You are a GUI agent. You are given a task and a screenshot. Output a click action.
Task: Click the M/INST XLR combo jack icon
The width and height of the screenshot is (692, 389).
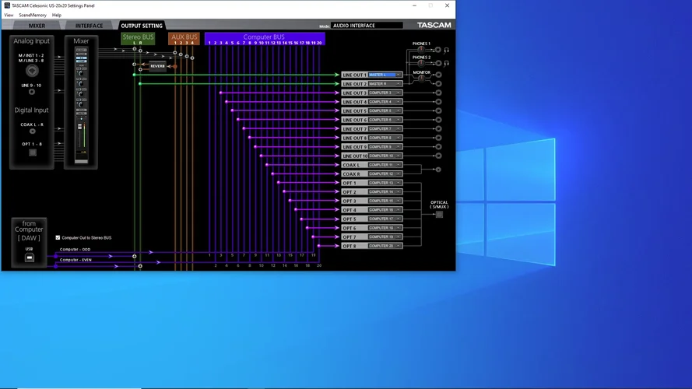33,69
